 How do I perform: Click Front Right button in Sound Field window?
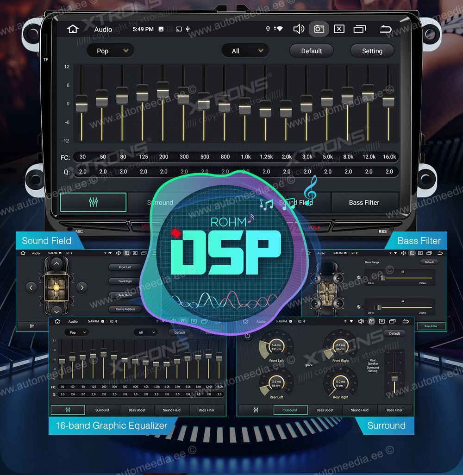pos(125,281)
